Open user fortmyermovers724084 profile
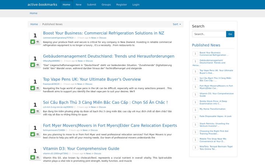This screenshot has width=265, height=165. click(54, 130)
